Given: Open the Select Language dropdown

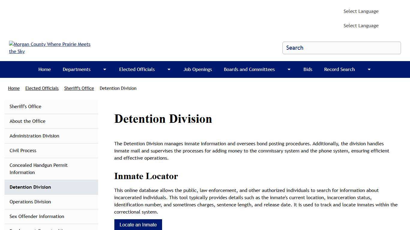Looking at the screenshot, I should click(x=361, y=11).
